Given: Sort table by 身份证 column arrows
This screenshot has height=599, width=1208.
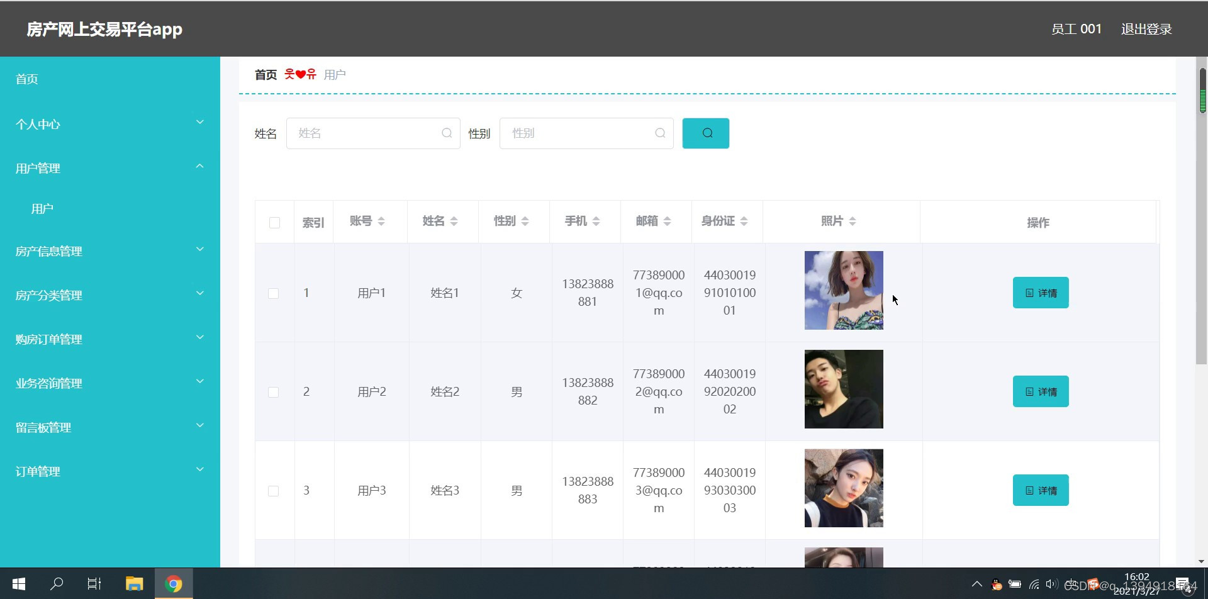Looking at the screenshot, I should click(x=744, y=221).
